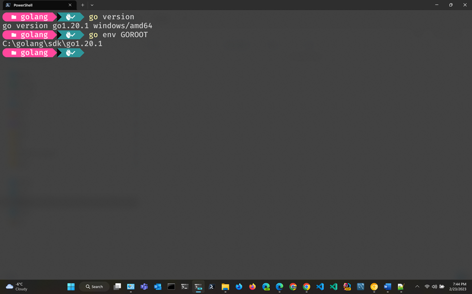Launch the orange Firefox browser icon
The height and width of the screenshot is (294, 472).
[x=252, y=286]
